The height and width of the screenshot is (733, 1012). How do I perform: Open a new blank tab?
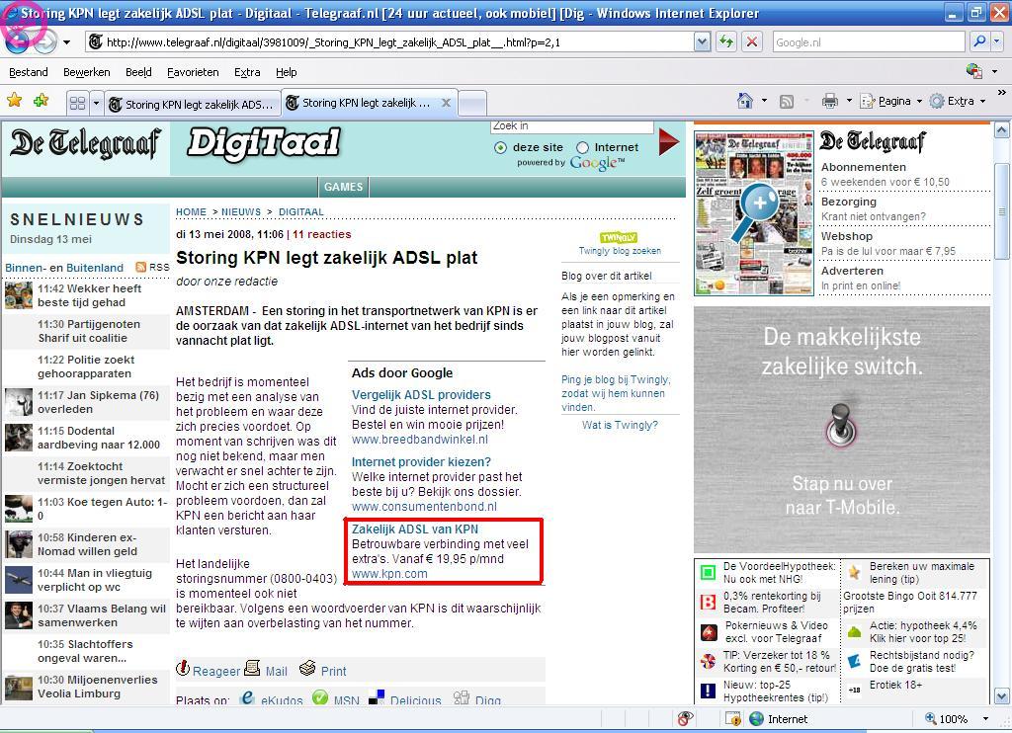471,104
